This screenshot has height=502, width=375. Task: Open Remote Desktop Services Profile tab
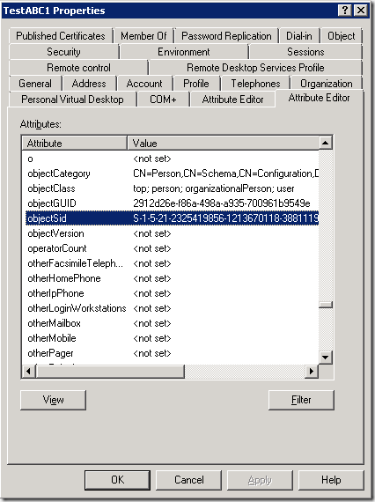coord(255,68)
